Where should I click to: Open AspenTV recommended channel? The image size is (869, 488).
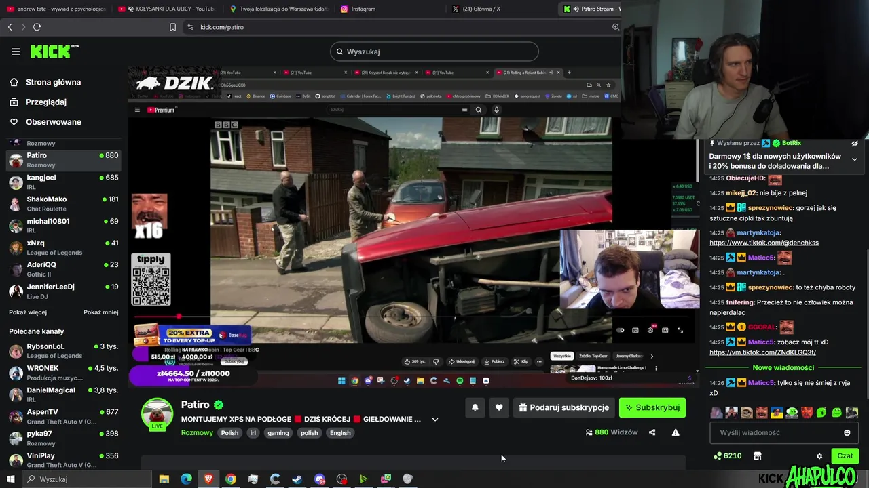click(64, 416)
